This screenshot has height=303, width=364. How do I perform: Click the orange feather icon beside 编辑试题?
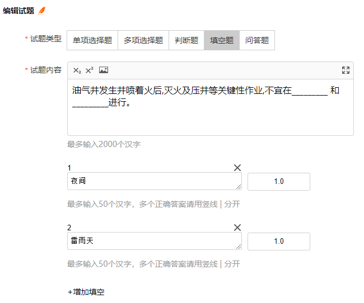pyautogui.click(x=42, y=11)
